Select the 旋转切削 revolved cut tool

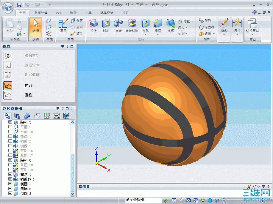pos(132,26)
